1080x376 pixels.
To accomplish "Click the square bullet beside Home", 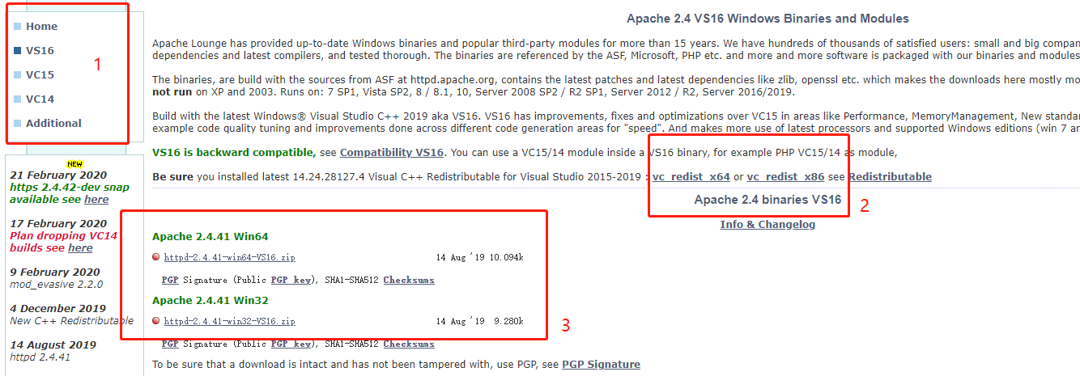I will tap(18, 27).
